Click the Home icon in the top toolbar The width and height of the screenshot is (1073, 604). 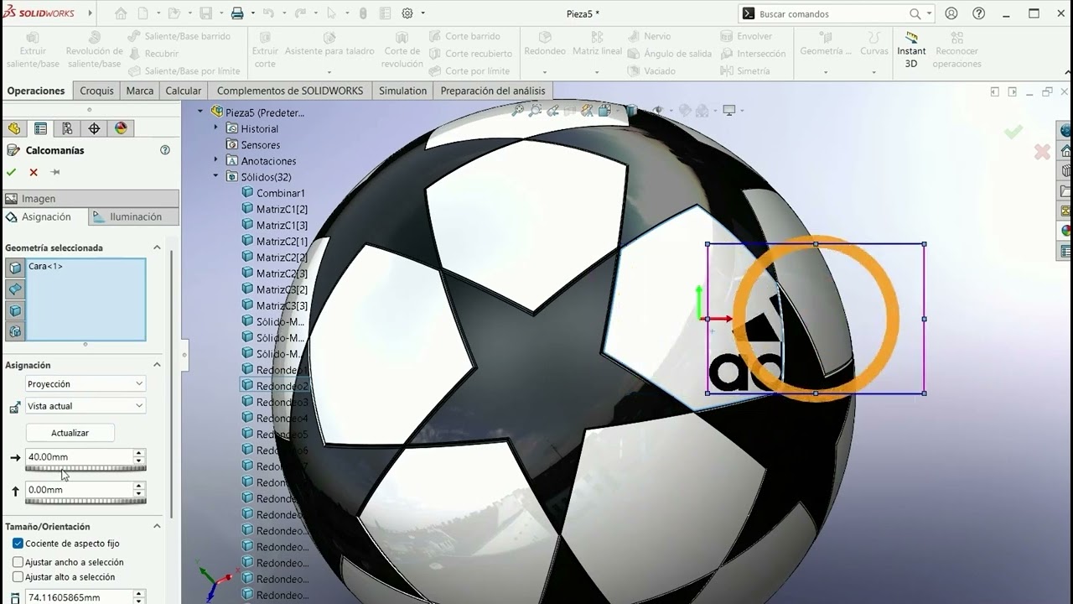121,13
